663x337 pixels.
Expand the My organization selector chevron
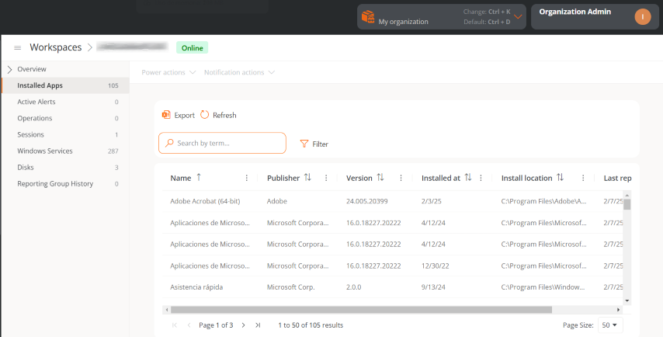518,17
